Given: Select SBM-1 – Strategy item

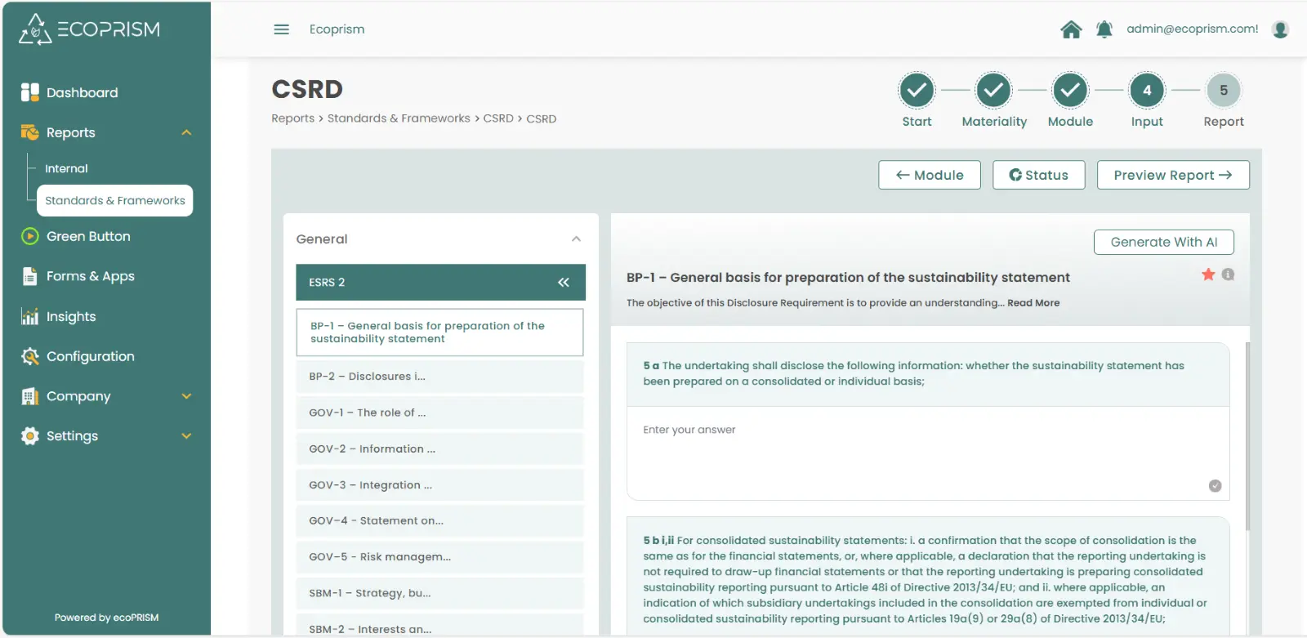Looking at the screenshot, I should [440, 593].
